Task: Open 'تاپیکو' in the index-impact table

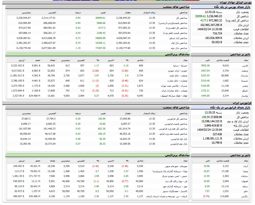Action: (x=245, y=91)
